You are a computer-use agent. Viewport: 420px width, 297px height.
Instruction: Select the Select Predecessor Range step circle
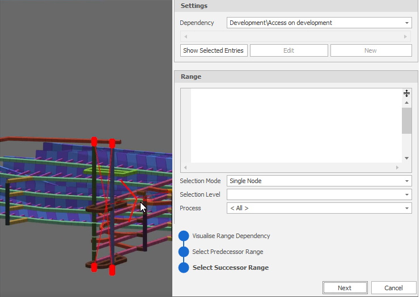tap(184, 252)
